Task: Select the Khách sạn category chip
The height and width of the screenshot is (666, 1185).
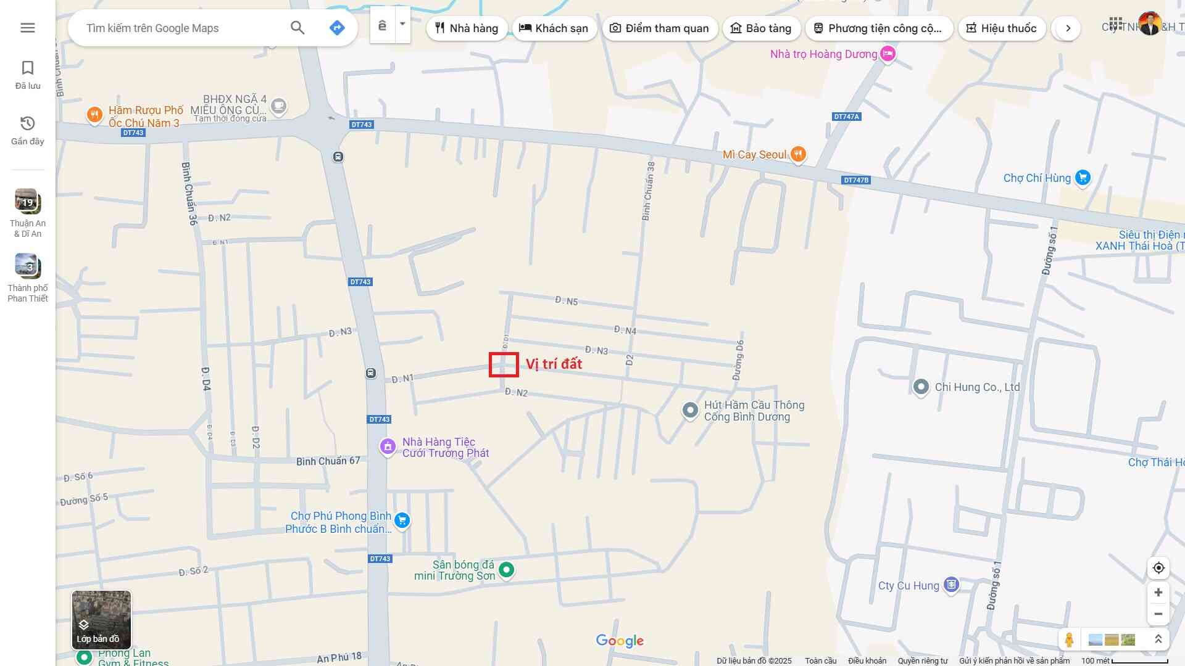Action: pos(554,28)
